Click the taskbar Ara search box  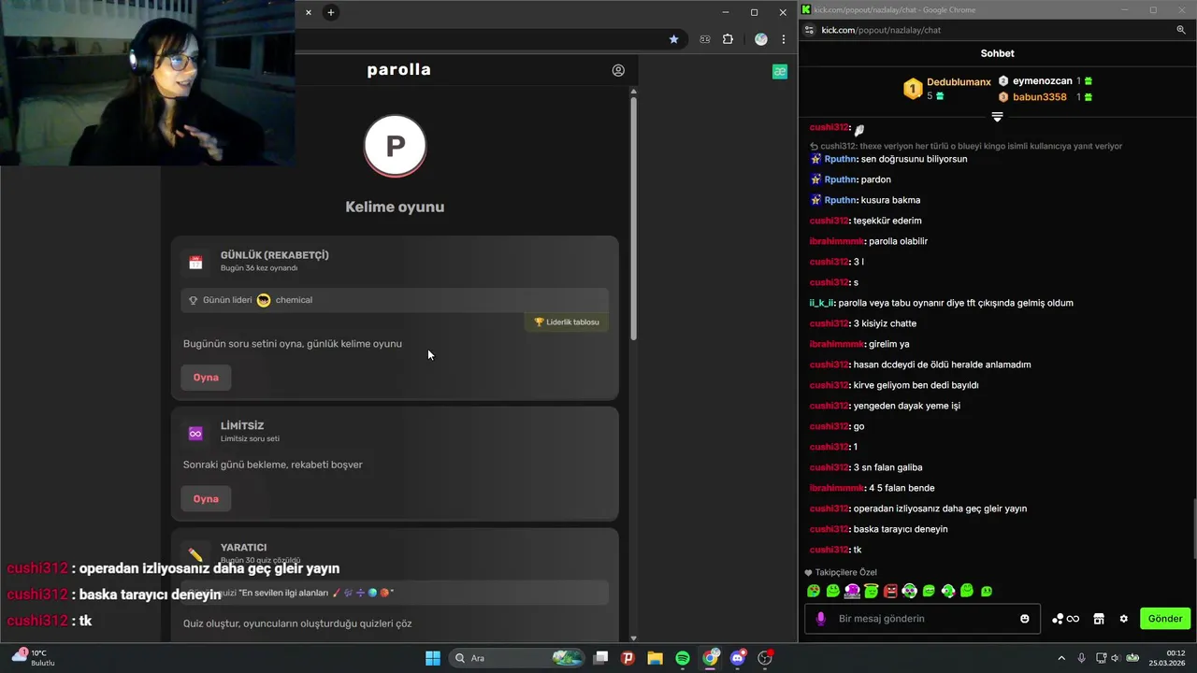tap(517, 658)
